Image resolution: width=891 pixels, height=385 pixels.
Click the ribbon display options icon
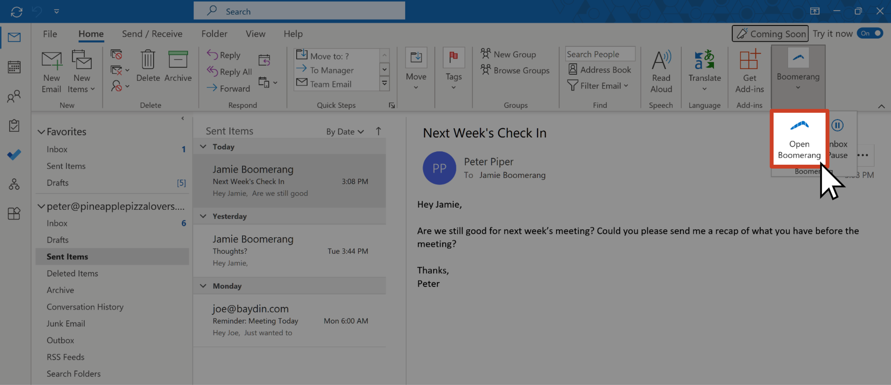pyautogui.click(x=815, y=11)
